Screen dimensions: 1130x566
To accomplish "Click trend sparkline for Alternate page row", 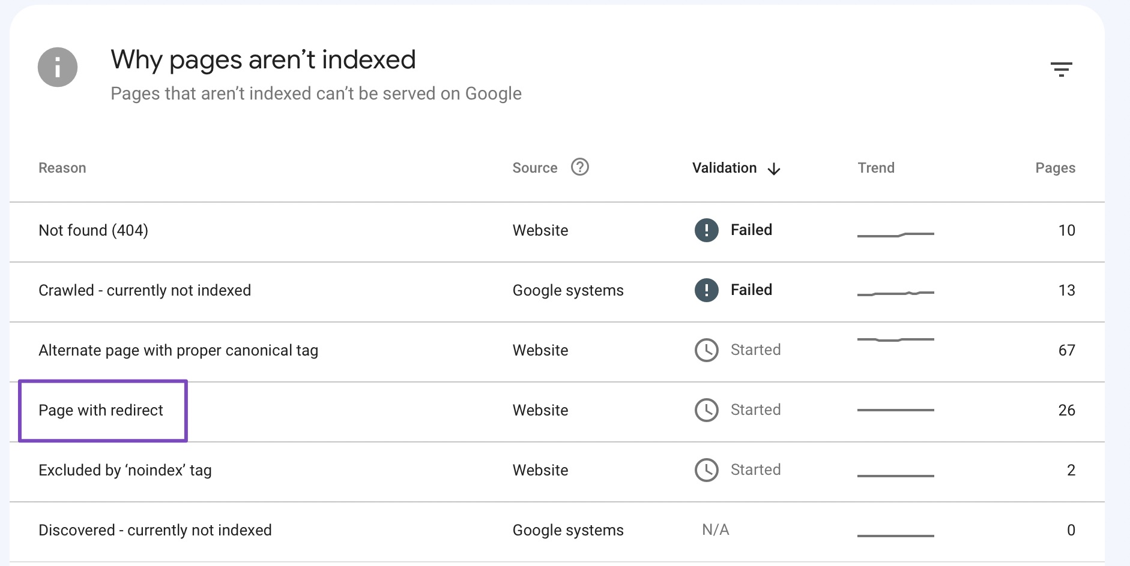I will pos(896,340).
